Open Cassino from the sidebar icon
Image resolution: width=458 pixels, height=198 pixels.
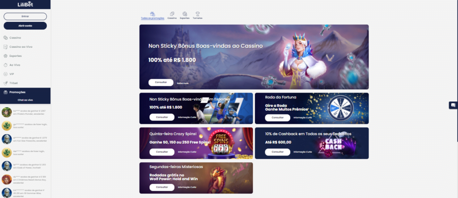(x=5, y=38)
